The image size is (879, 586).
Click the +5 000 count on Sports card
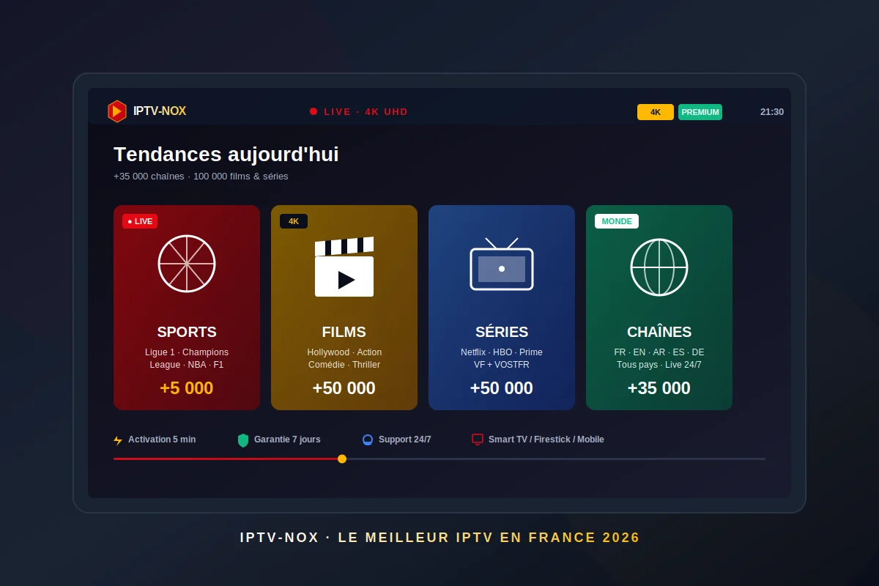[187, 388]
